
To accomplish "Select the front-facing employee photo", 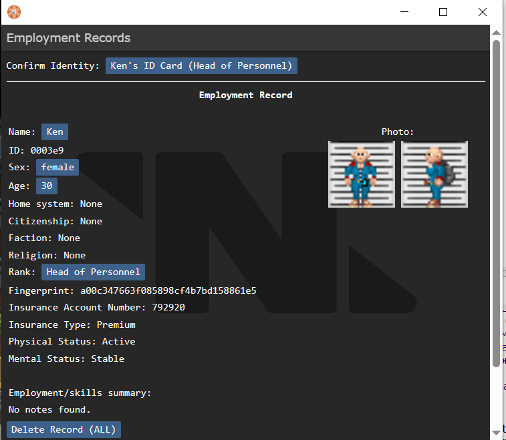I will click(362, 174).
